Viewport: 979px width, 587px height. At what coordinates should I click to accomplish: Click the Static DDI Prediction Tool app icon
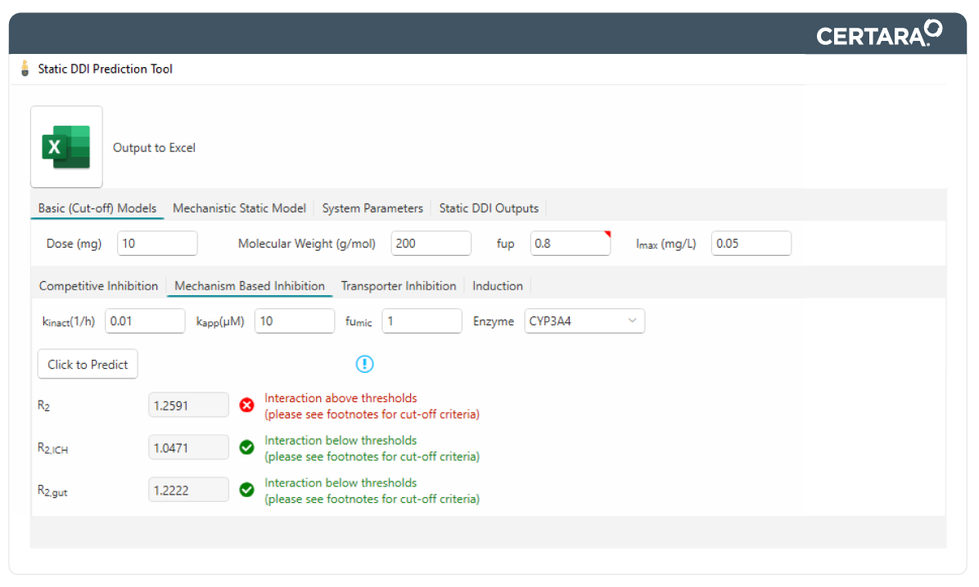(25, 69)
